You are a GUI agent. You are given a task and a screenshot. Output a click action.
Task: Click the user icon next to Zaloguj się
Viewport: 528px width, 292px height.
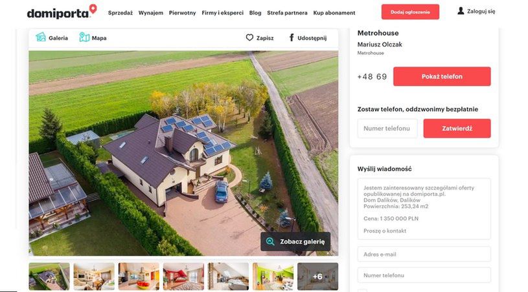(461, 11)
